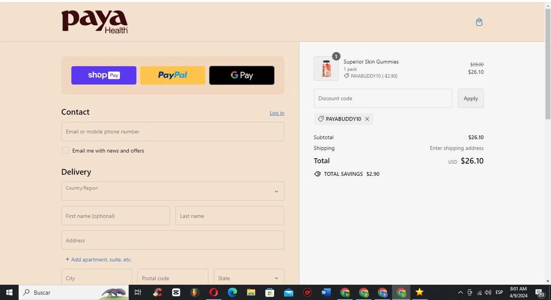Open Microsoft Word from the taskbar
This screenshot has width=551, height=300.
326,292
